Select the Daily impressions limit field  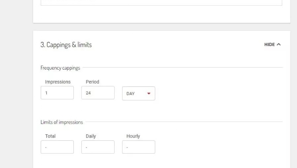tap(98, 147)
